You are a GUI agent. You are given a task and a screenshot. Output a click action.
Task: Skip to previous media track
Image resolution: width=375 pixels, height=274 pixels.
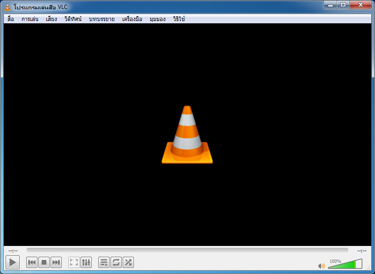[32, 262]
